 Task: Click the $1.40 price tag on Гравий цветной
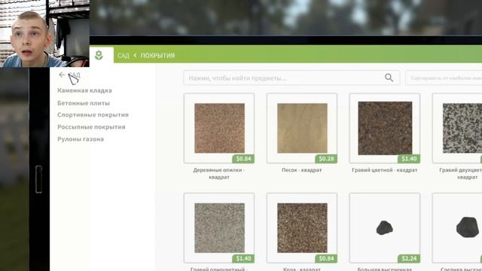click(409, 159)
